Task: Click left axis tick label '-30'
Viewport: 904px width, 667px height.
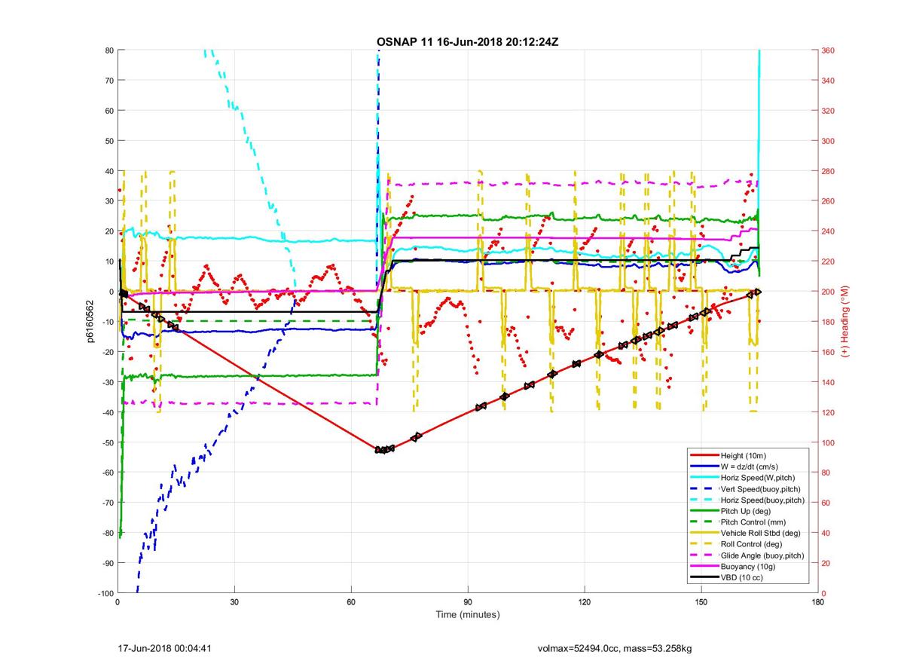Action: [107, 382]
